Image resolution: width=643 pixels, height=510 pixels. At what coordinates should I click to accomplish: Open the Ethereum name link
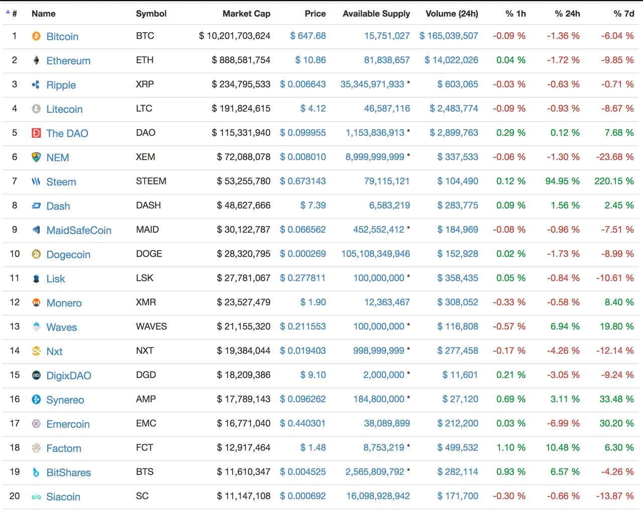click(68, 61)
